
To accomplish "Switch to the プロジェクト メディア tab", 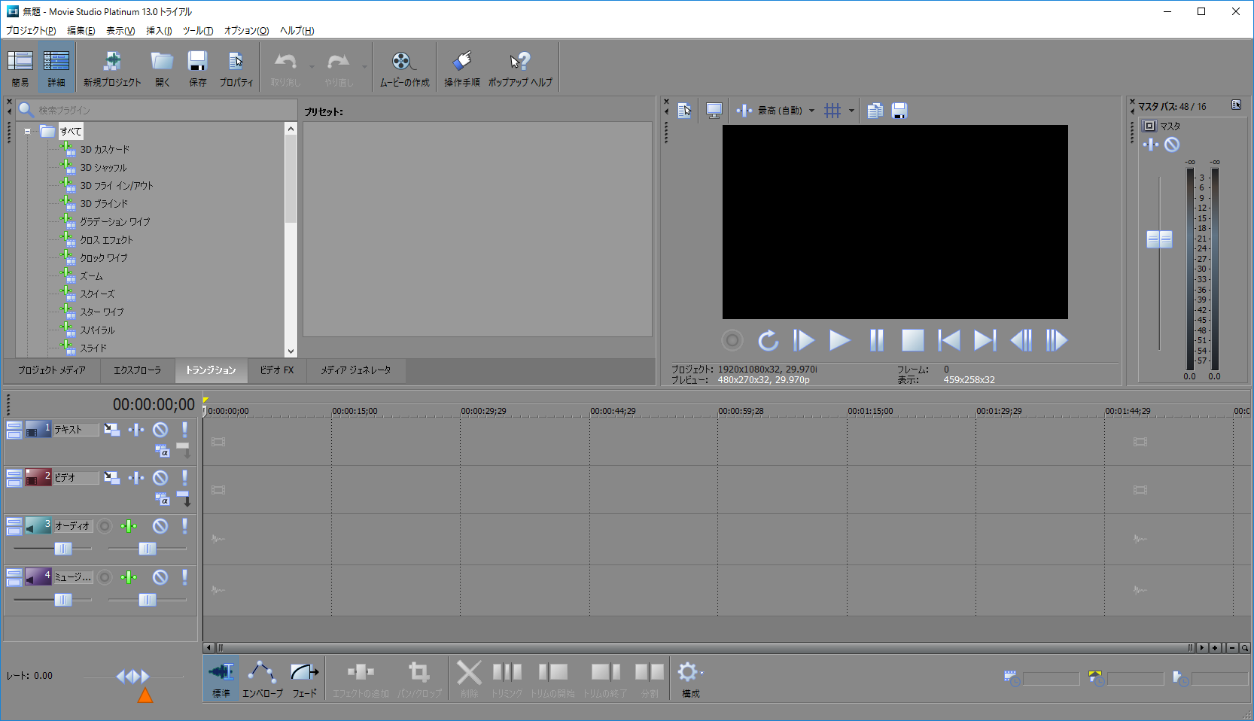I will point(52,370).
